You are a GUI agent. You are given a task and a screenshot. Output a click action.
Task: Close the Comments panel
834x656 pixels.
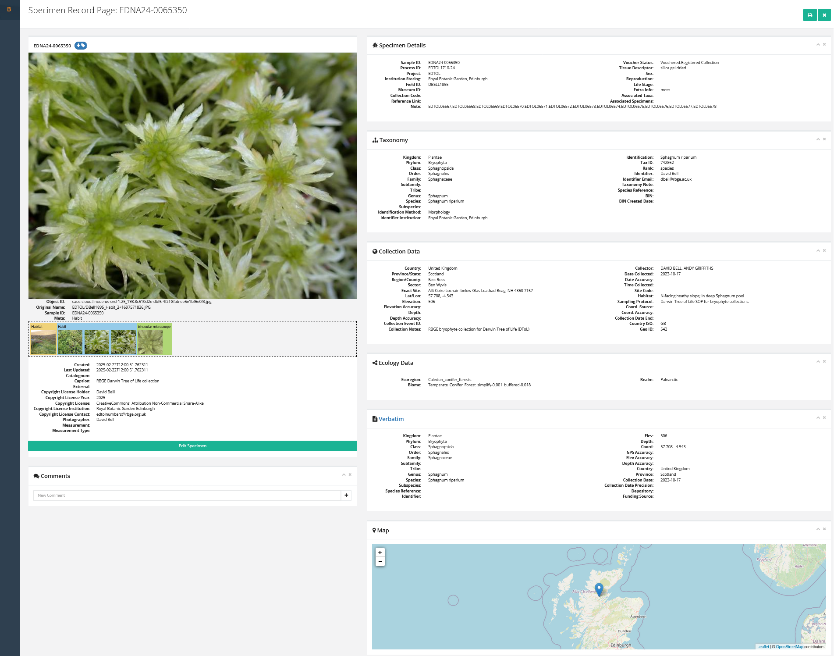pyautogui.click(x=350, y=474)
